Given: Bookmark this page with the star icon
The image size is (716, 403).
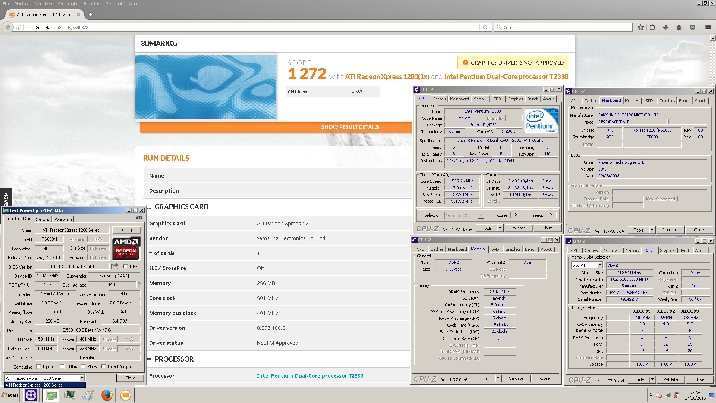Looking at the screenshot, I should click(x=641, y=27).
